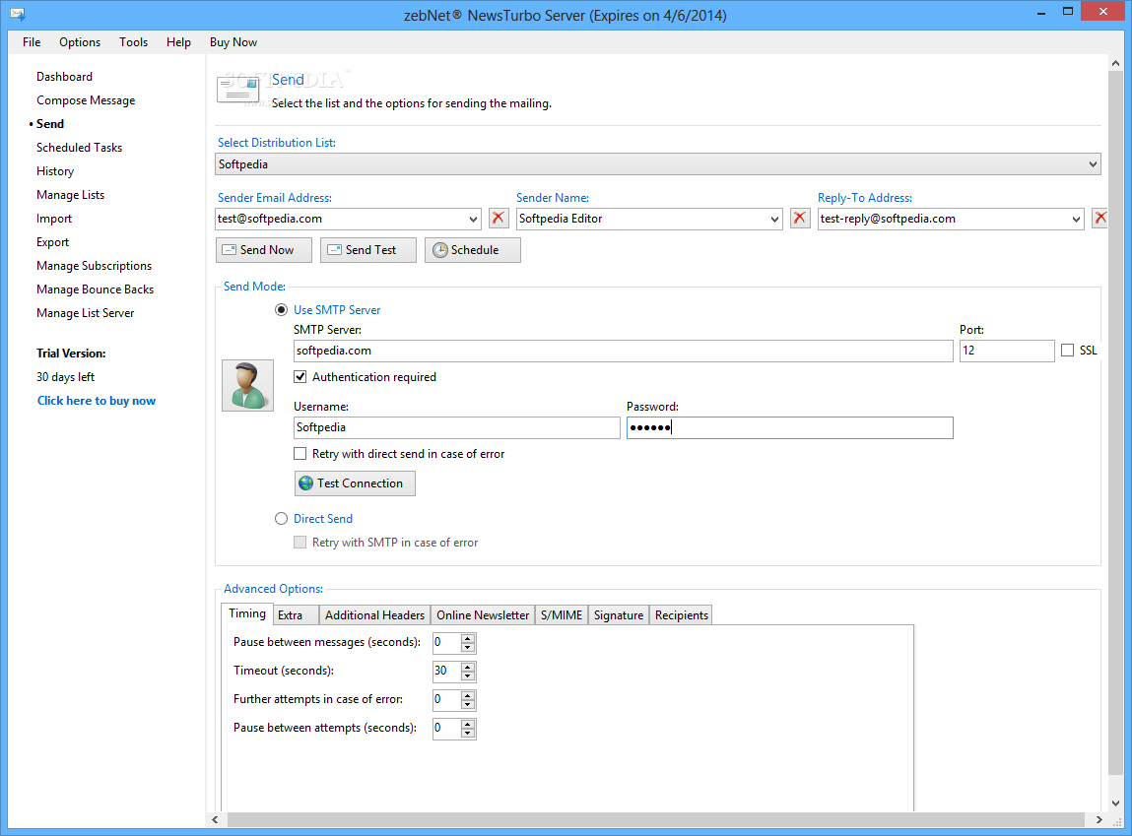The width and height of the screenshot is (1132, 836).
Task: Enable the SSL checkbox
Action: 1067,351
